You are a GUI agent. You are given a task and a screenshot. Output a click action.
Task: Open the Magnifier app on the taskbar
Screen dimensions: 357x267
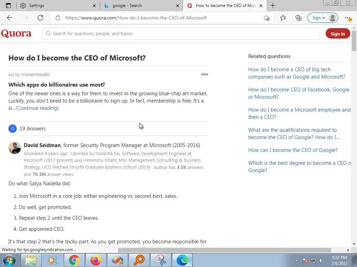pyautogui.click(x=139, y=260)
